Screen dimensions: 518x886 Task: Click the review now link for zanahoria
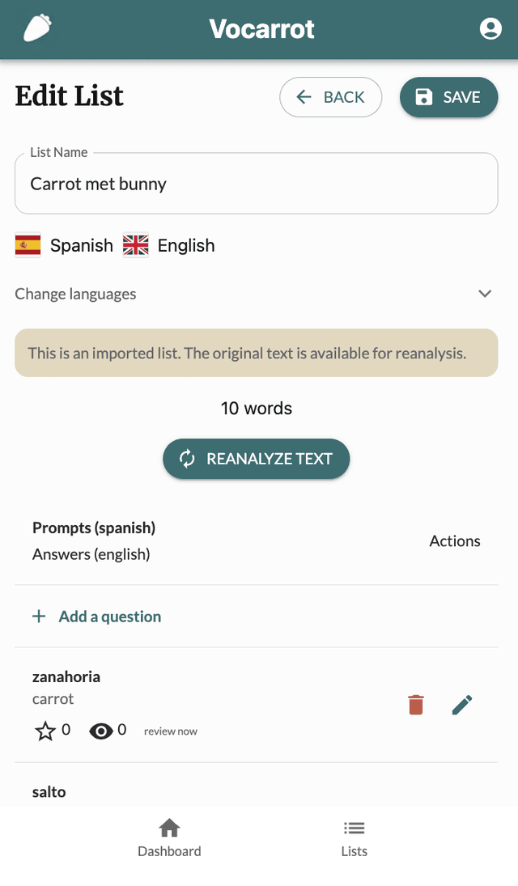click(170, 731)
